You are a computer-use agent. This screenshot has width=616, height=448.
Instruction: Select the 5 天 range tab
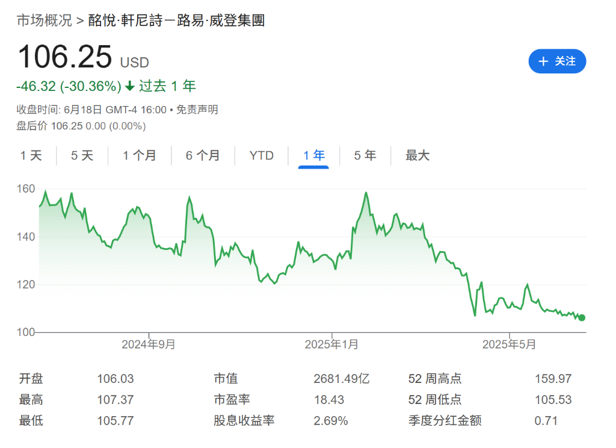click(x=82, y=155)
